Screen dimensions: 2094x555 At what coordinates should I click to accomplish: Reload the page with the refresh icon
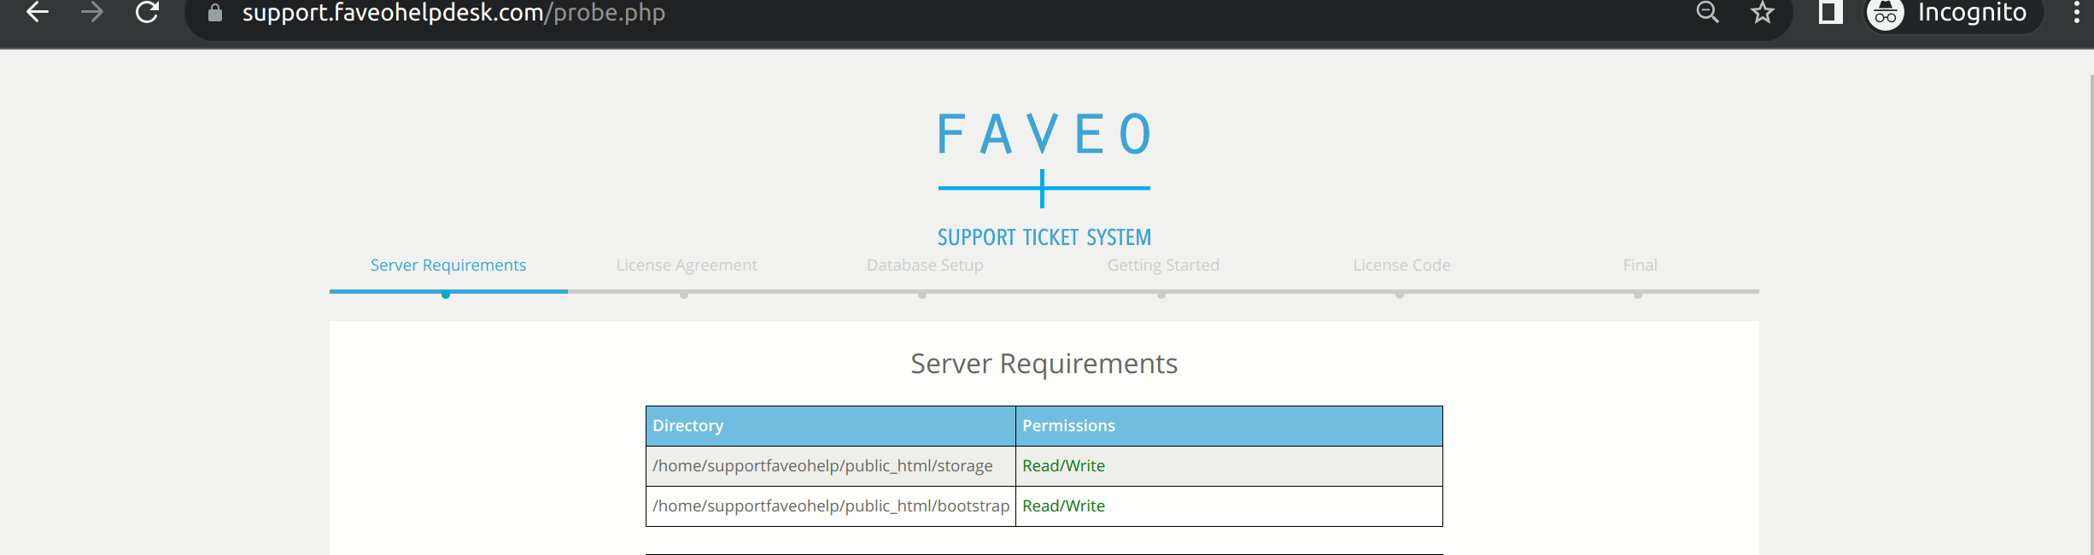point(147,12)
